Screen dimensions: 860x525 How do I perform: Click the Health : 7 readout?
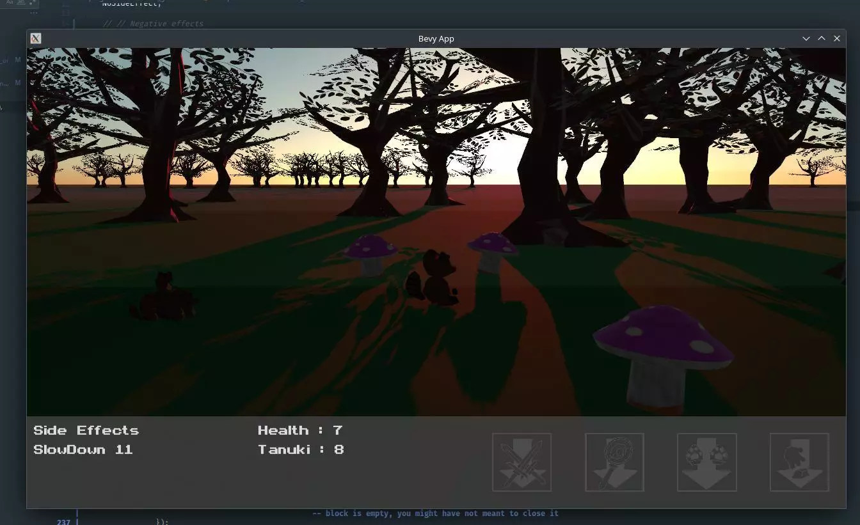coord(299,430)
